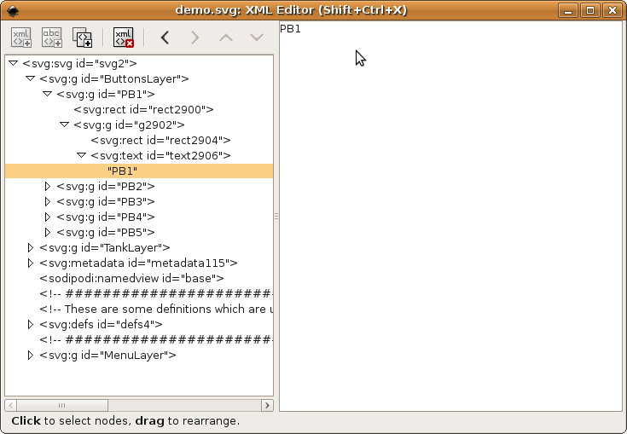The width and height of the screenshot is (627, 434).
Task: Click the Raise node up arrow
Action: [x=226, y=38]
